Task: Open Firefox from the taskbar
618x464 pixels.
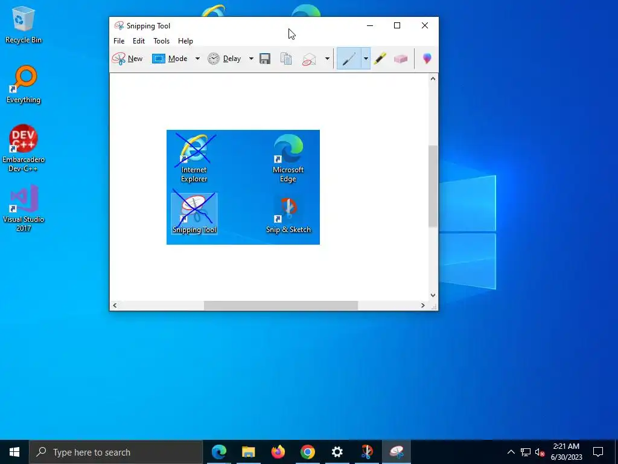Action: coord(278,452)
